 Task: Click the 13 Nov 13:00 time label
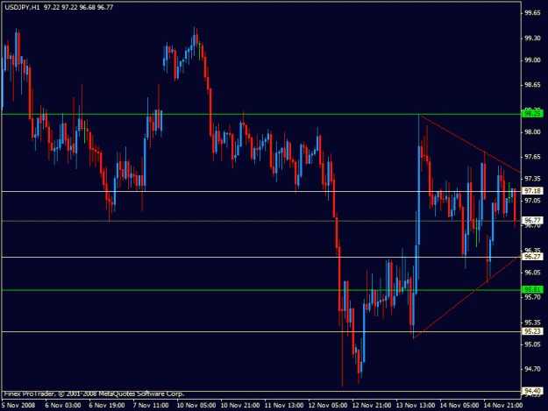coord(416,406)
